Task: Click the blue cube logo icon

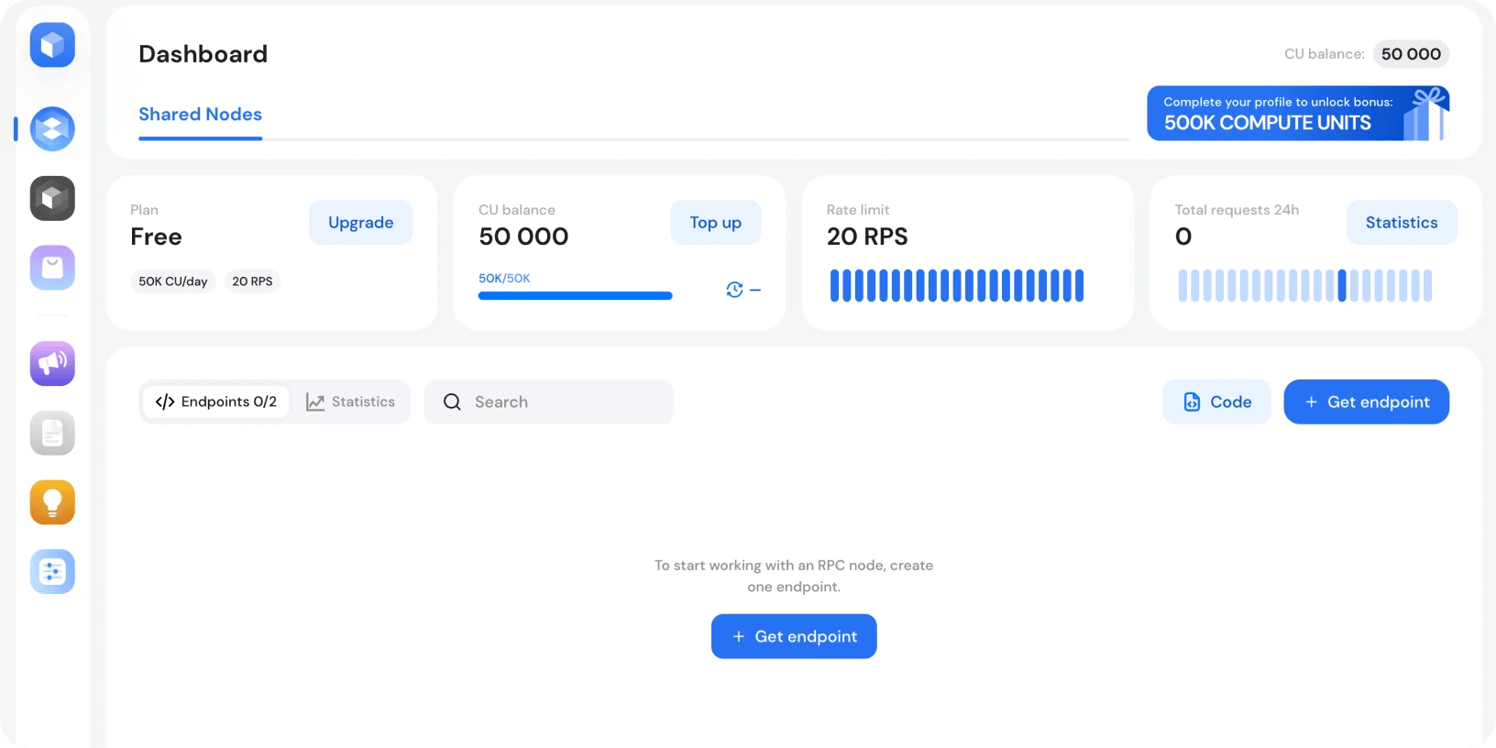Action: [x=52, y=45]
